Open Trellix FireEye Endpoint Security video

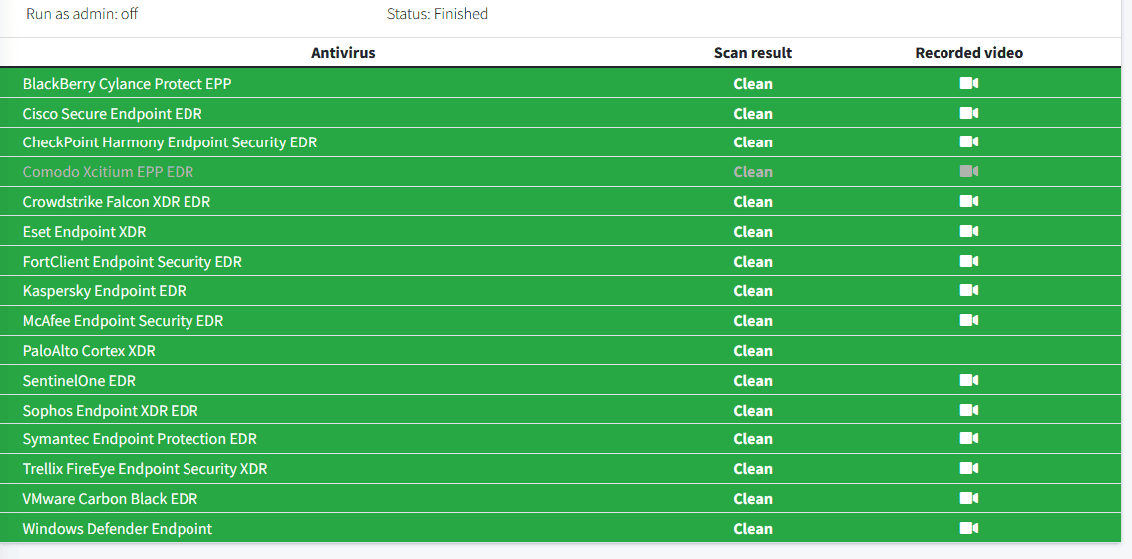(x=968, y=469)
